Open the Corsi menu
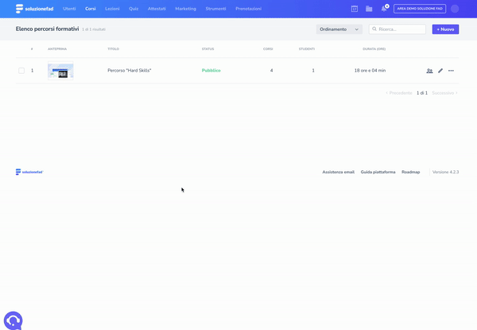 pos(91,9)
